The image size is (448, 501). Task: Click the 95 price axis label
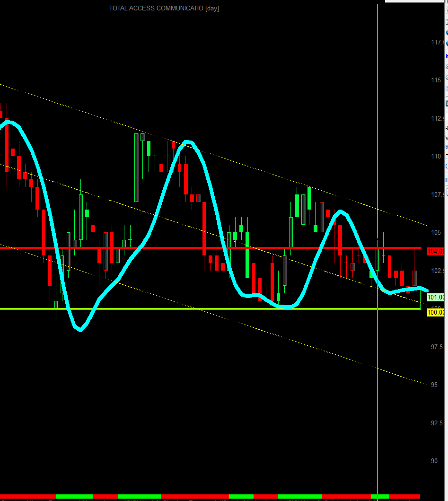(434, 385)
